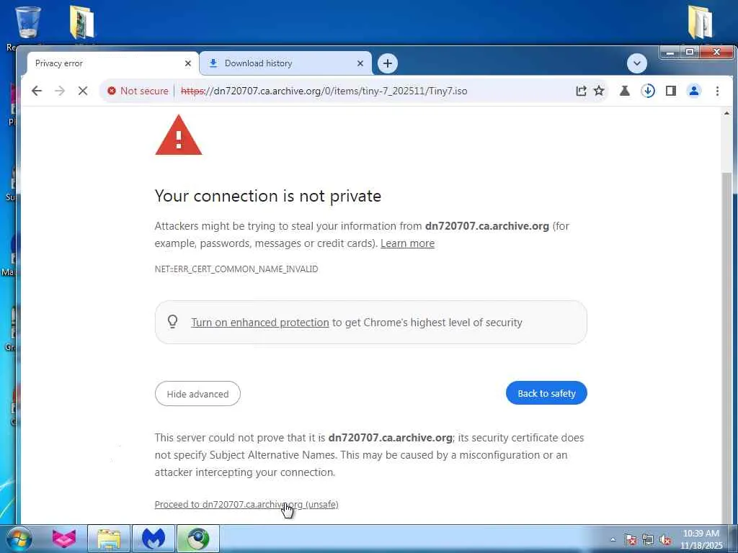This screenshot has width=738, height=553.
Task: Open the pink cat taskbar app
Action: click(x=64, y=539)
